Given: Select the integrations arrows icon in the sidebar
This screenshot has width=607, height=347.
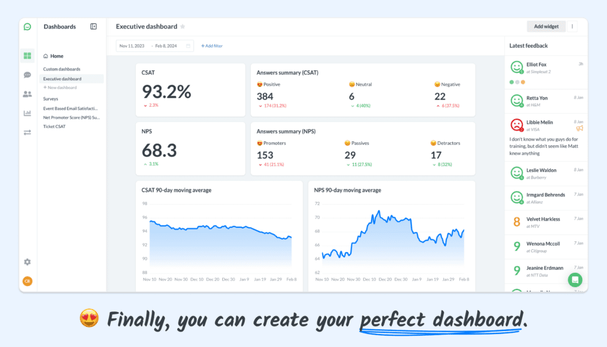Looking at the screenshot, I should coord(26,132).
